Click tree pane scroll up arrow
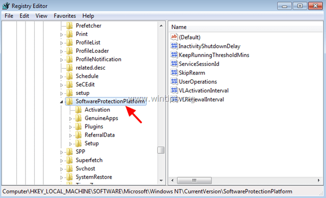This screenshot has height=198, width=326. pos(161,26)
